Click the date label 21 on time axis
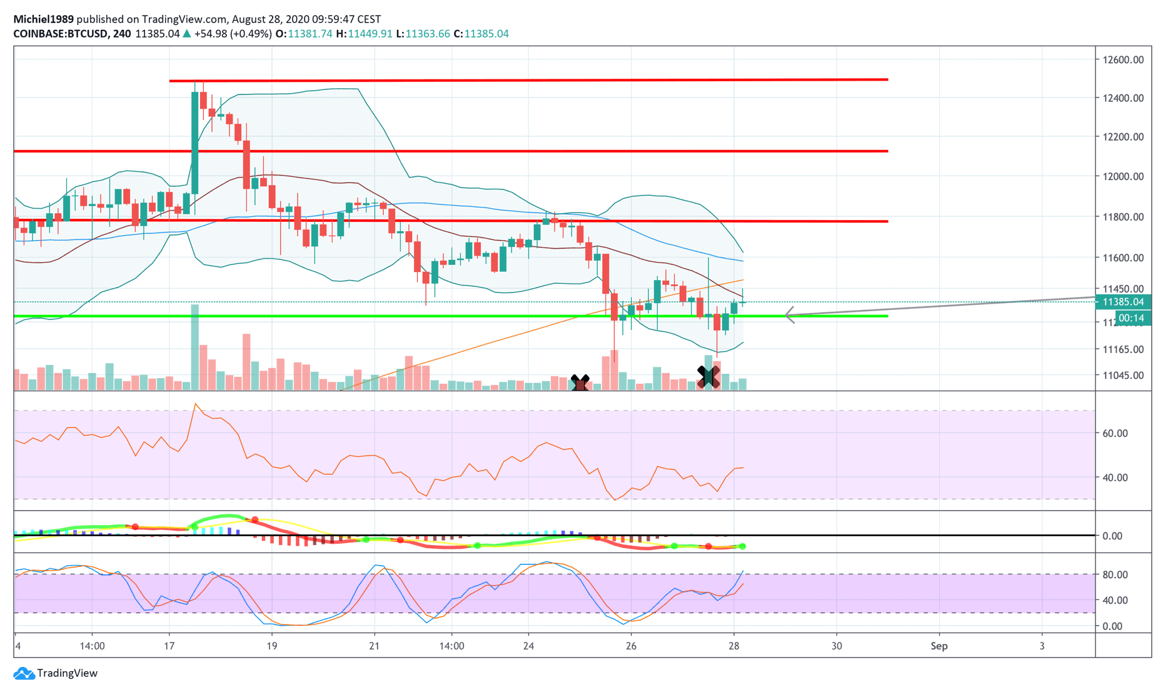Image resolution: width=1168 pixels, height=690 pixels. [x=374, y=646]
